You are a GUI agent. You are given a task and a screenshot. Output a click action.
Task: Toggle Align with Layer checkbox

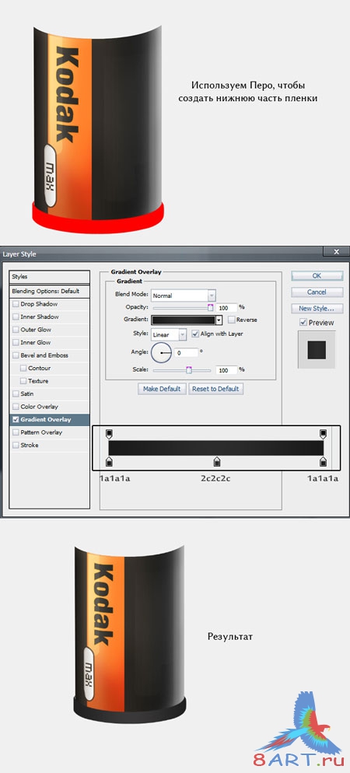[x=195, y=334]
